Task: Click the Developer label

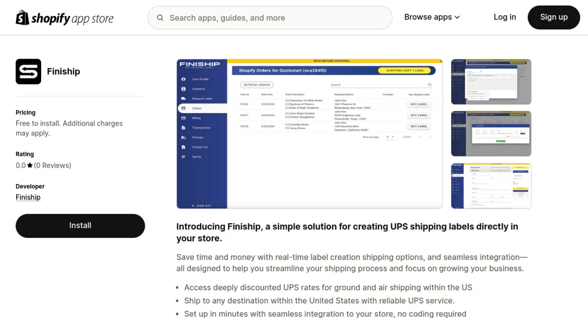Action: pyautogui.click(x=30, y=186)
